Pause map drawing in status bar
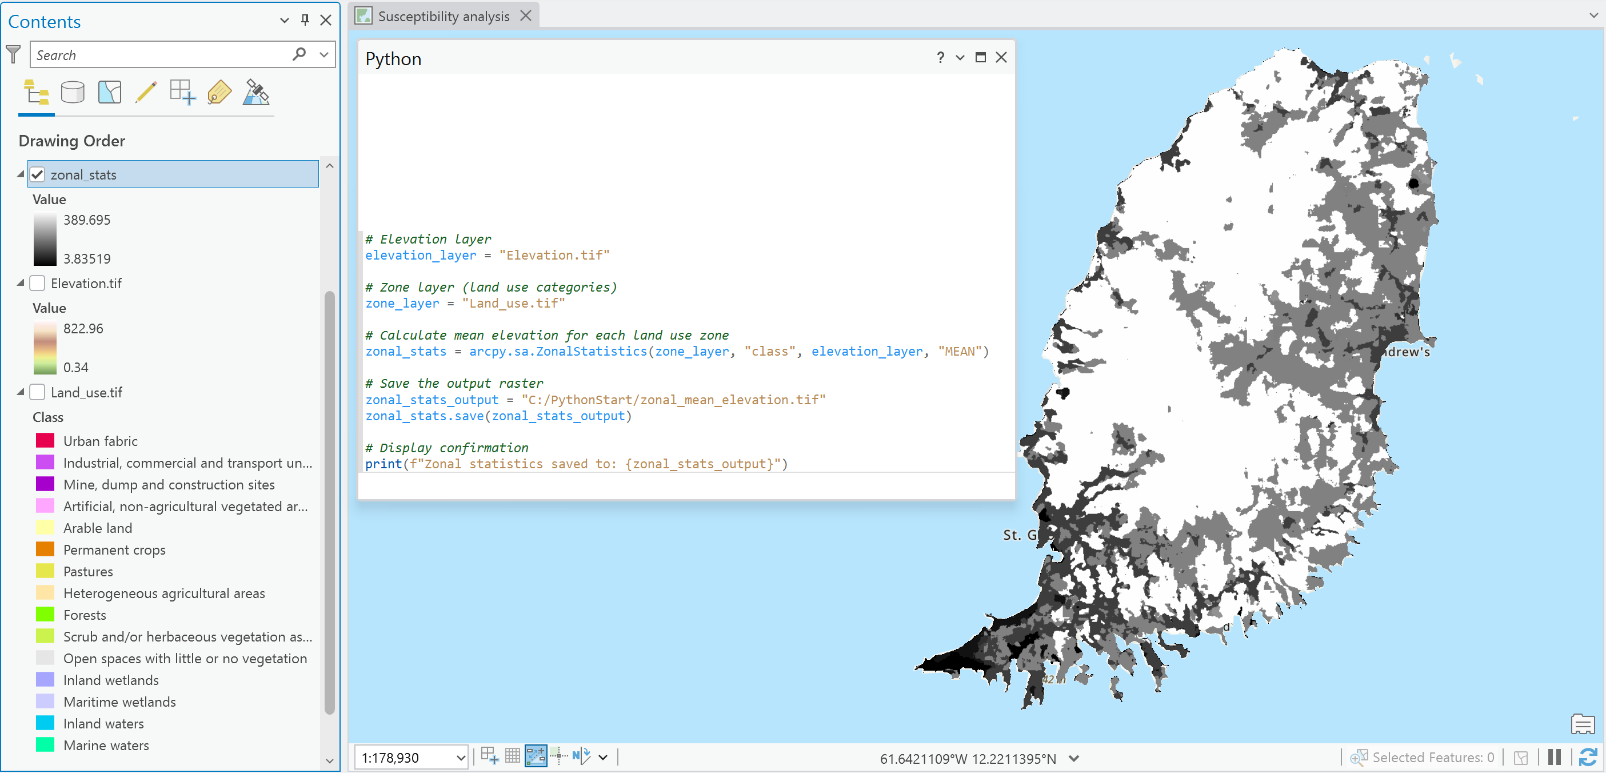This screenshot has width=1606, height=773. pos(1553,758)
